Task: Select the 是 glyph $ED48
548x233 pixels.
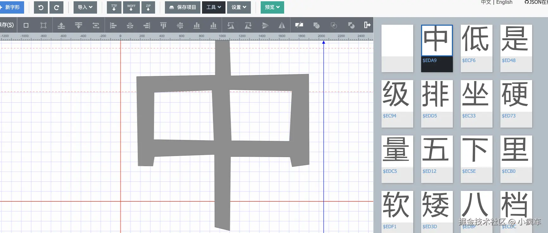Action: (516, 48)
